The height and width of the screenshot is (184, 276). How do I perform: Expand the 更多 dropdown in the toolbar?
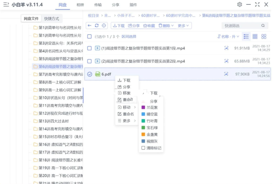click(x=183, y=26)
